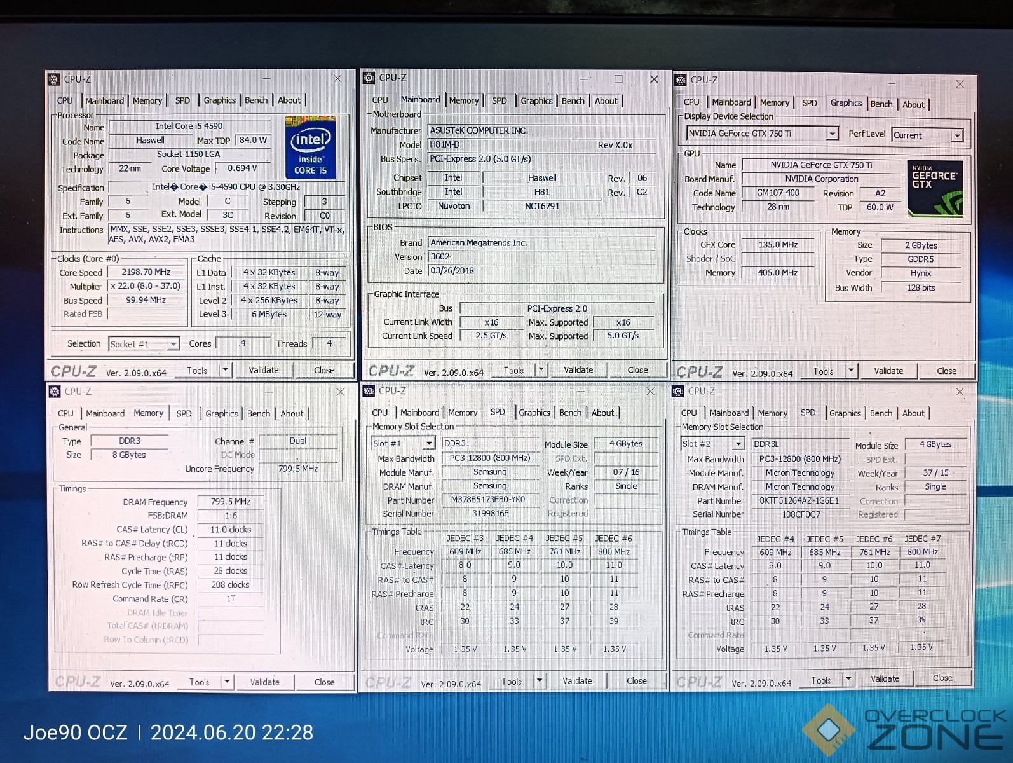Click the NVIDIA GeForce GTX logo
The height and width of the screenshot is (763, 1013).
click(935, 189)
